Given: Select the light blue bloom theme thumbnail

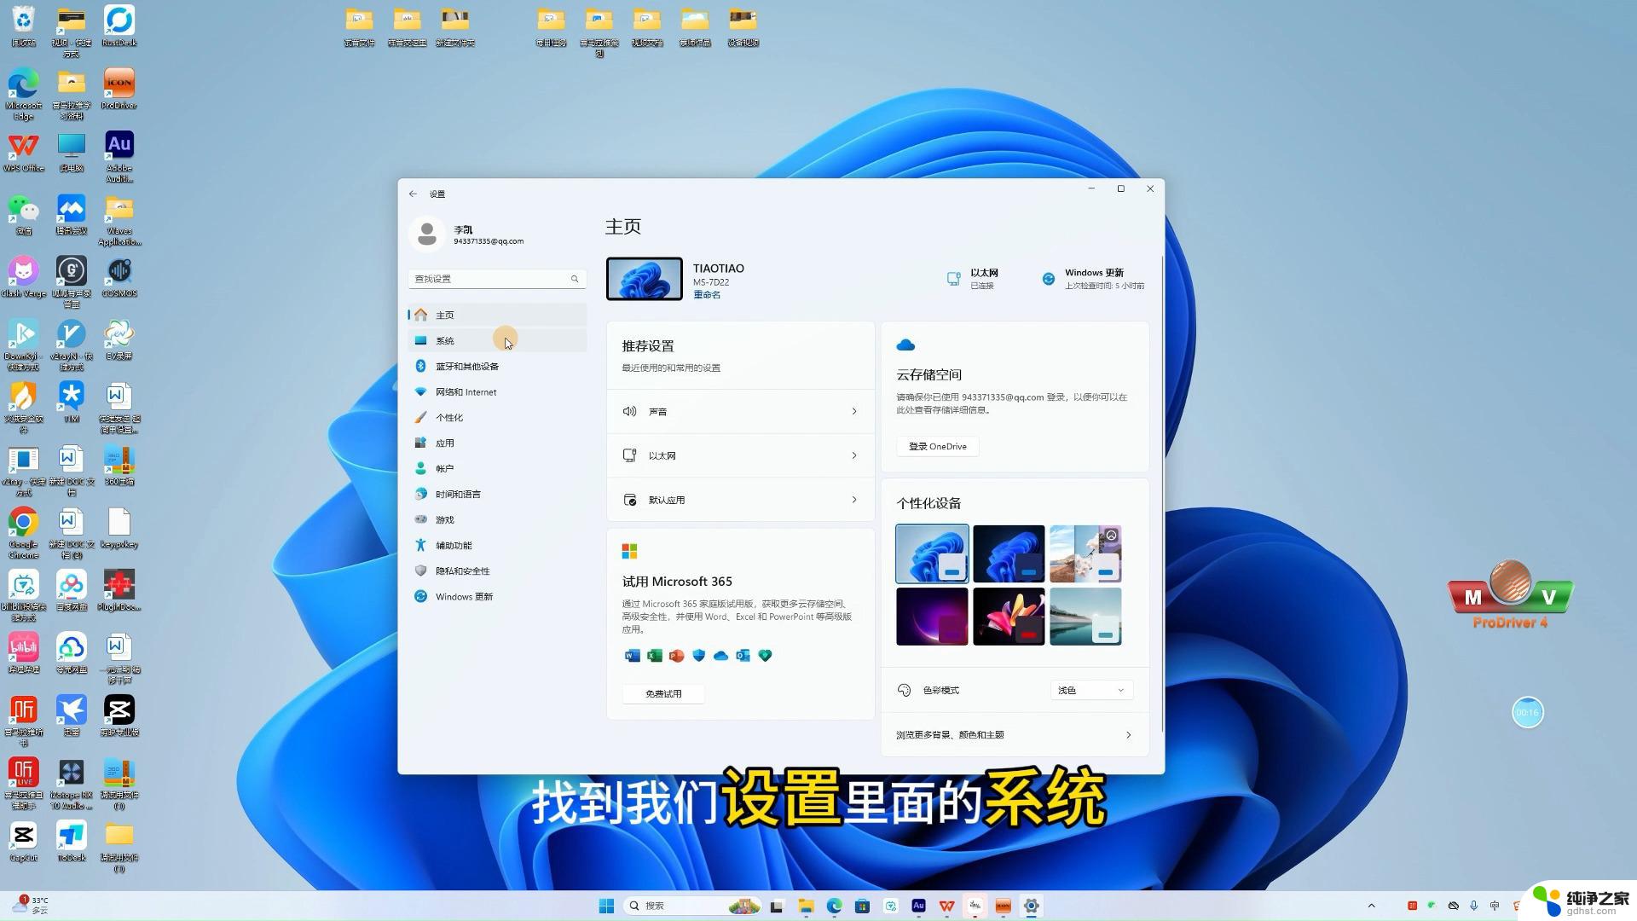Looking at the screenshot, I should [932, 553].
